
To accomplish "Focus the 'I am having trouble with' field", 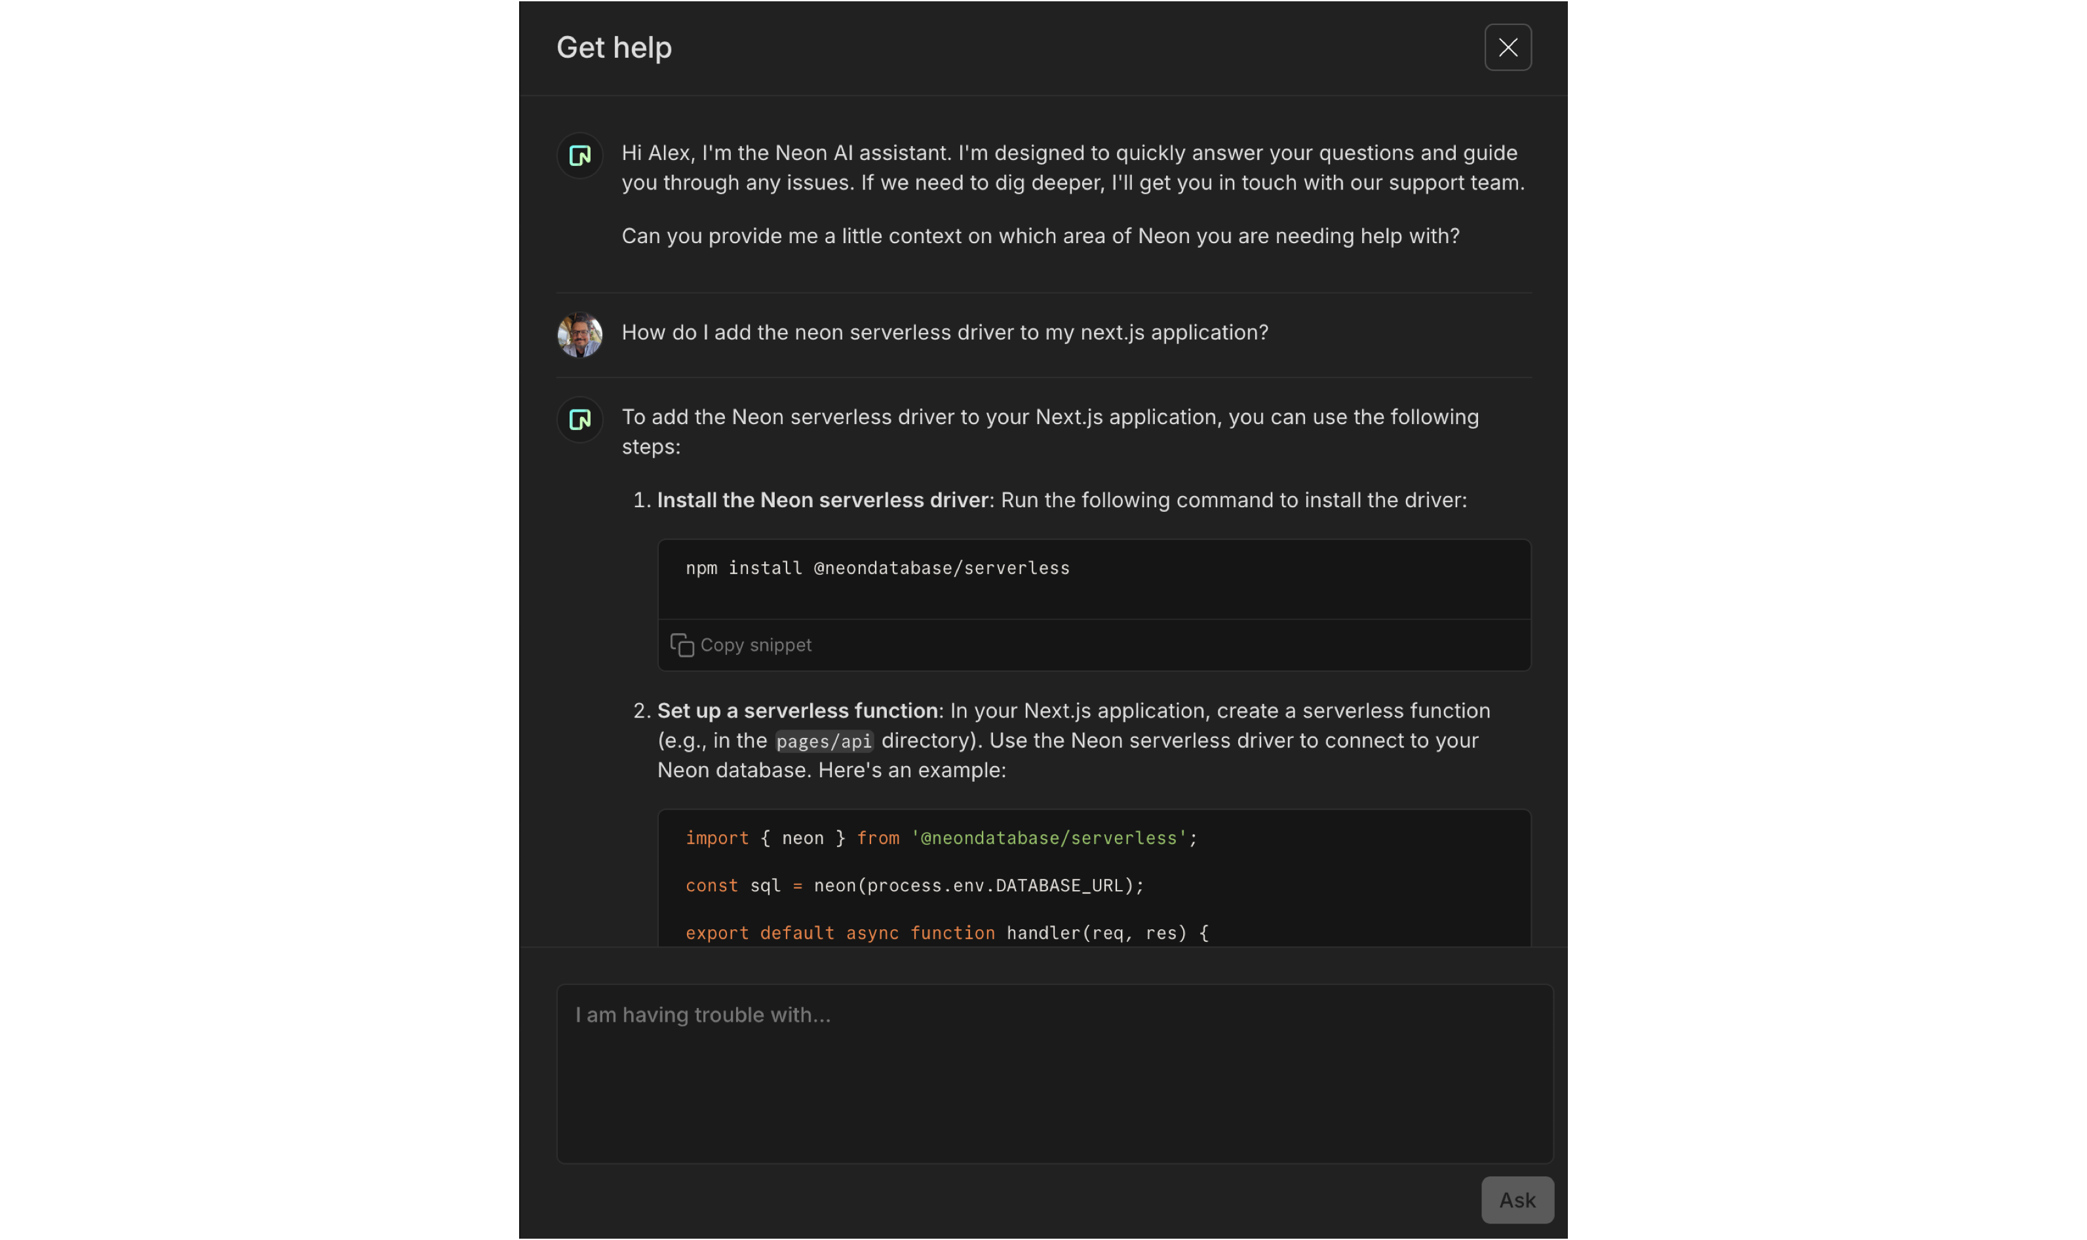I will (x=1053, y=1074).
